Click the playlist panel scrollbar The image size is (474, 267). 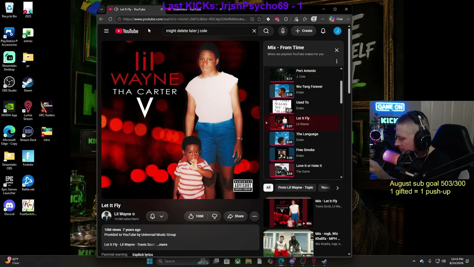click(x=341, y=92)
